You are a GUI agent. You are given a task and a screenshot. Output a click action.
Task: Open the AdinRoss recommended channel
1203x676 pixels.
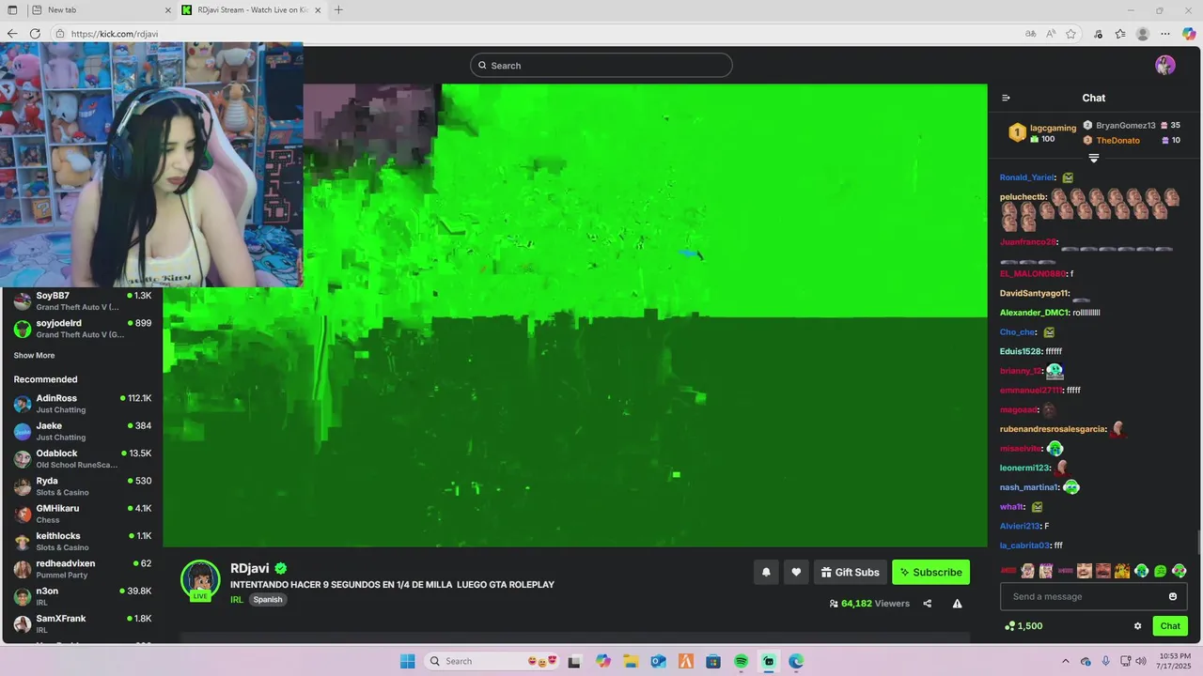(x=82, y=404)
